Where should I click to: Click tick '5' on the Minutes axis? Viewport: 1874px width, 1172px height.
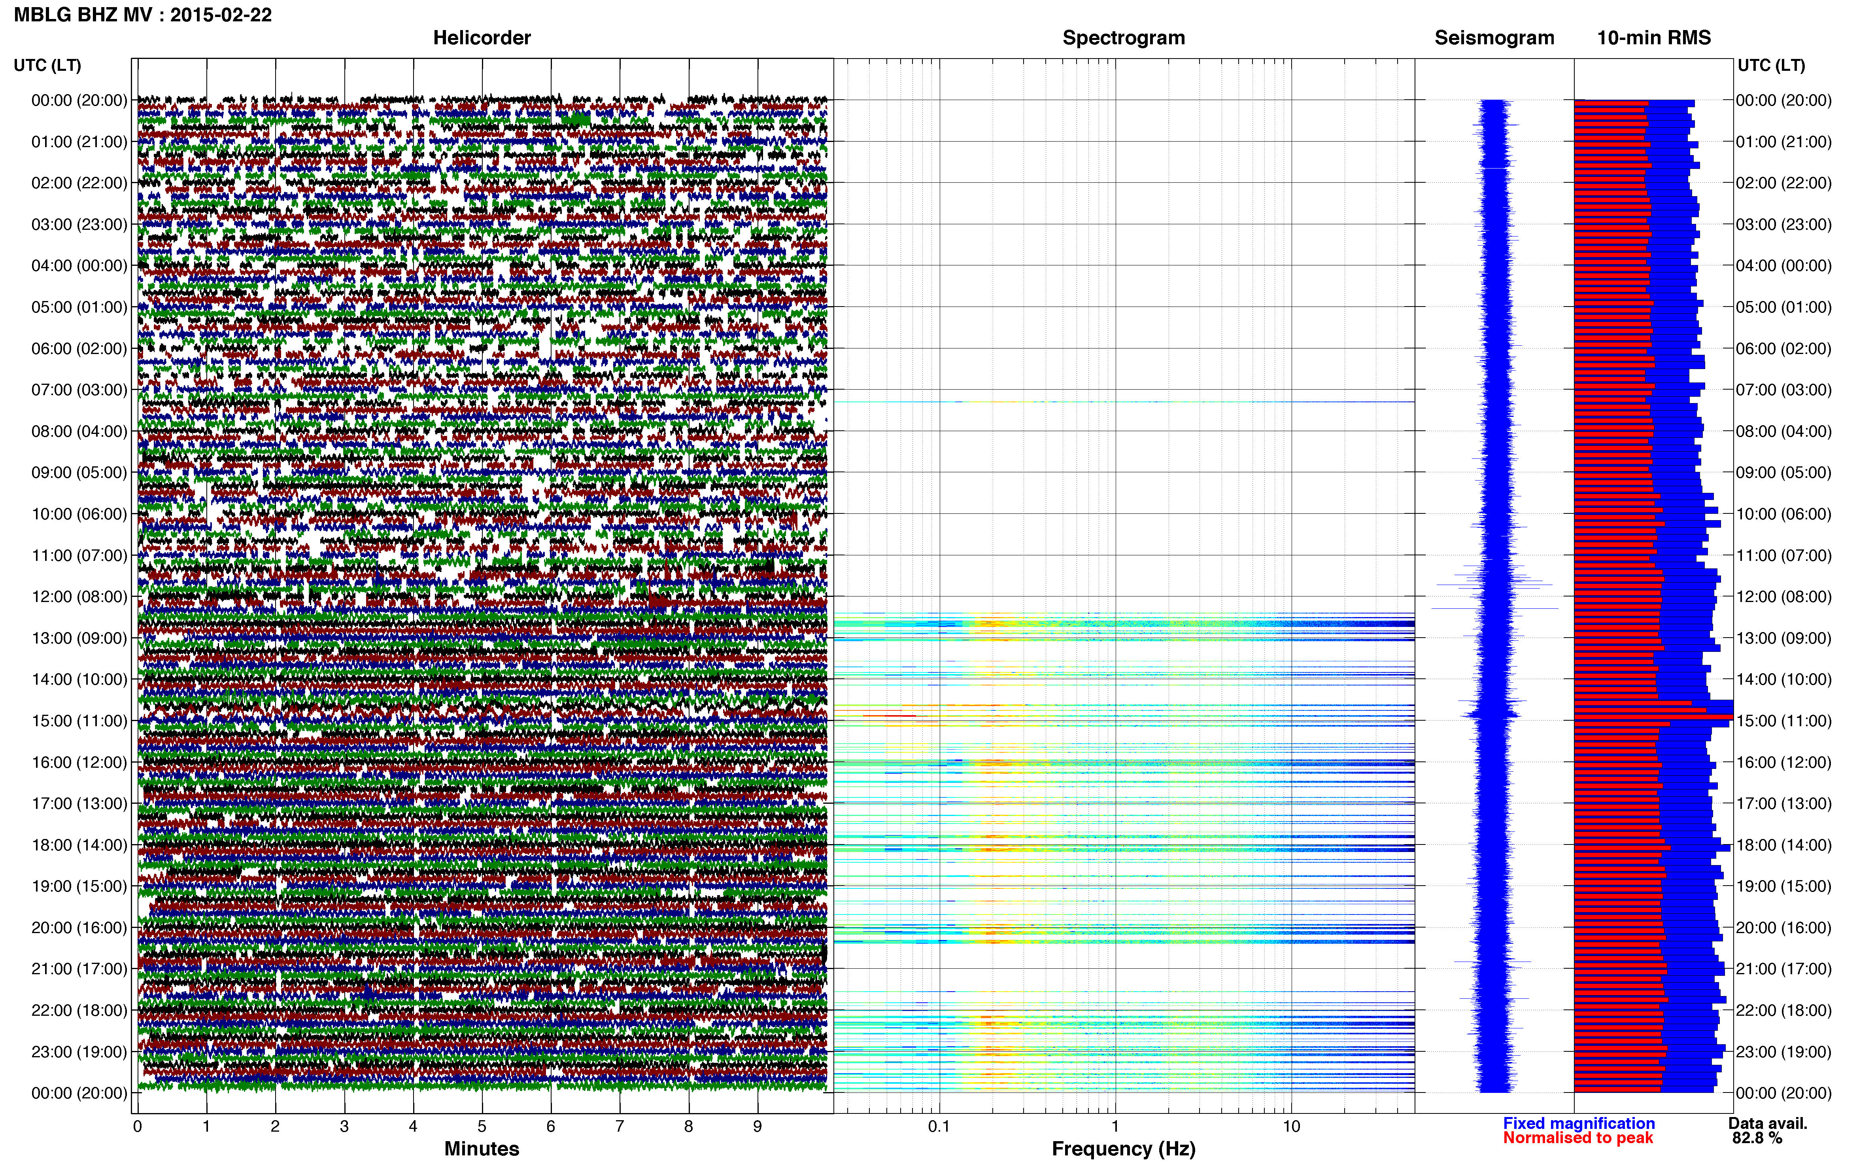(x=482, y=1126)
